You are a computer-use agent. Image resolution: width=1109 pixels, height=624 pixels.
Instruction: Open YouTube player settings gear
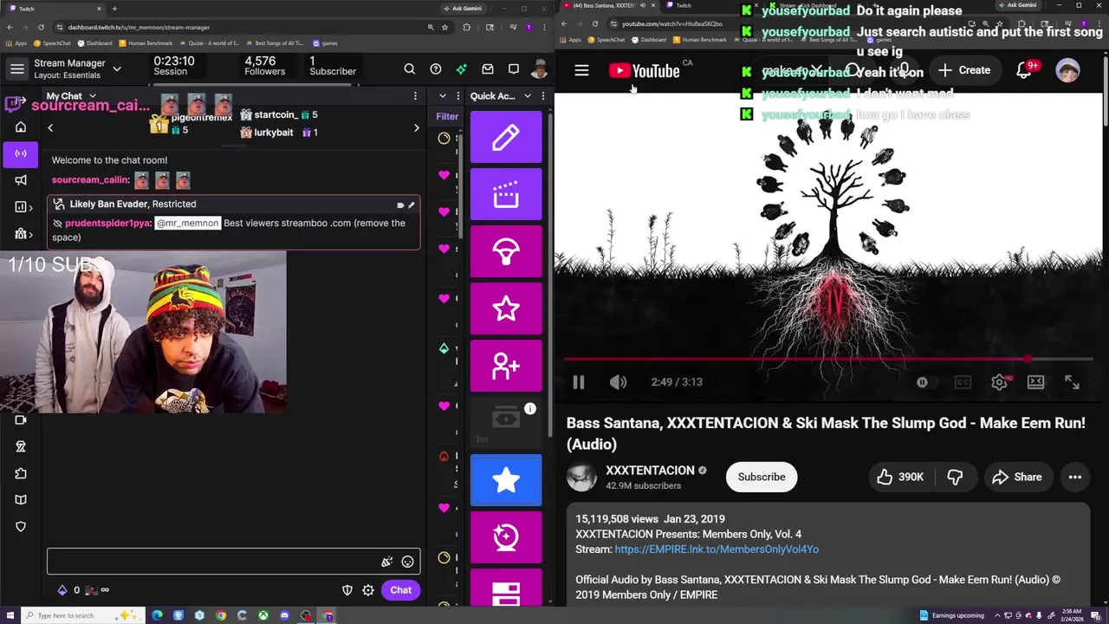pos(999,382)
